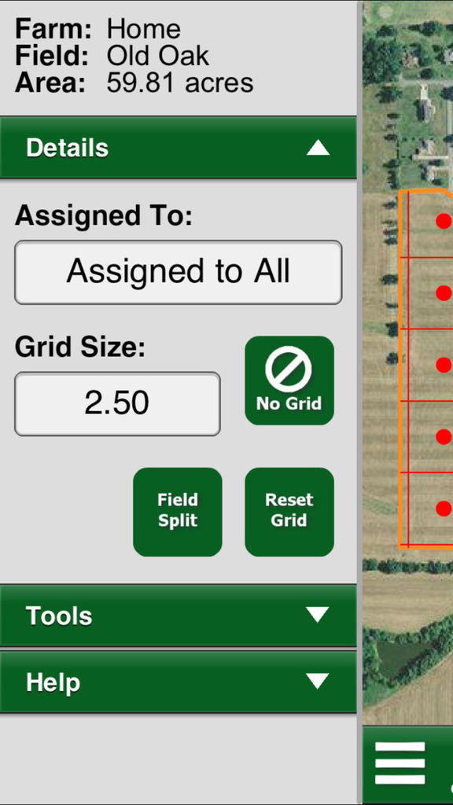Click the farm name Home
Screen dimensions: 453x805
(x=143, y=29)
